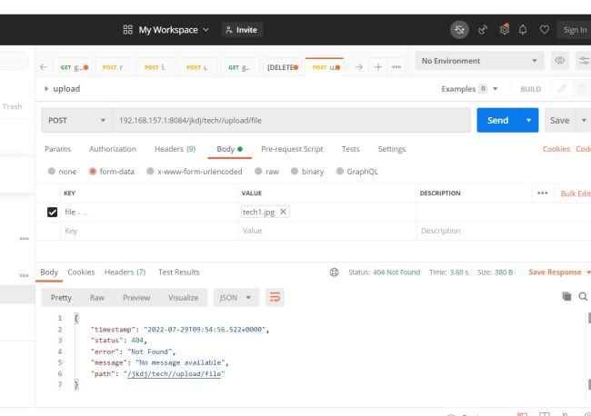Open the POST method dropdown

[77, 121]
